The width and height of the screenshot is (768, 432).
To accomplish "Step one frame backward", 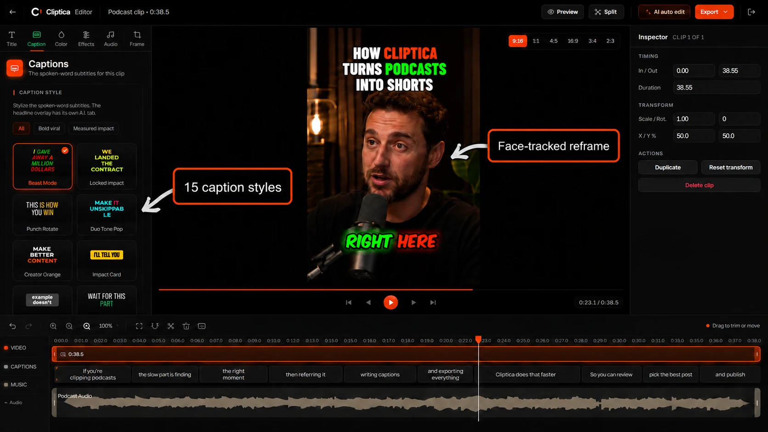I will point(368,303).
